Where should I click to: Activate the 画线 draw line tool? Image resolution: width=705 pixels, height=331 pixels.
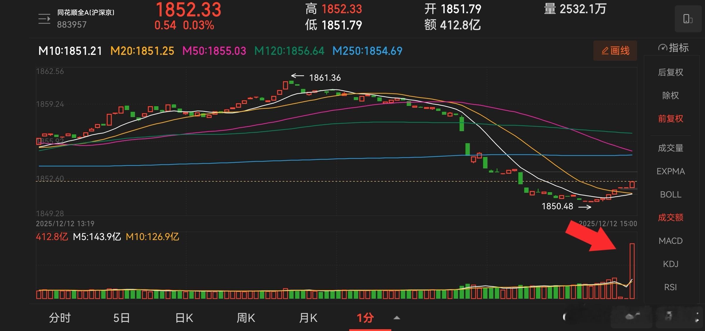point(615,51)
